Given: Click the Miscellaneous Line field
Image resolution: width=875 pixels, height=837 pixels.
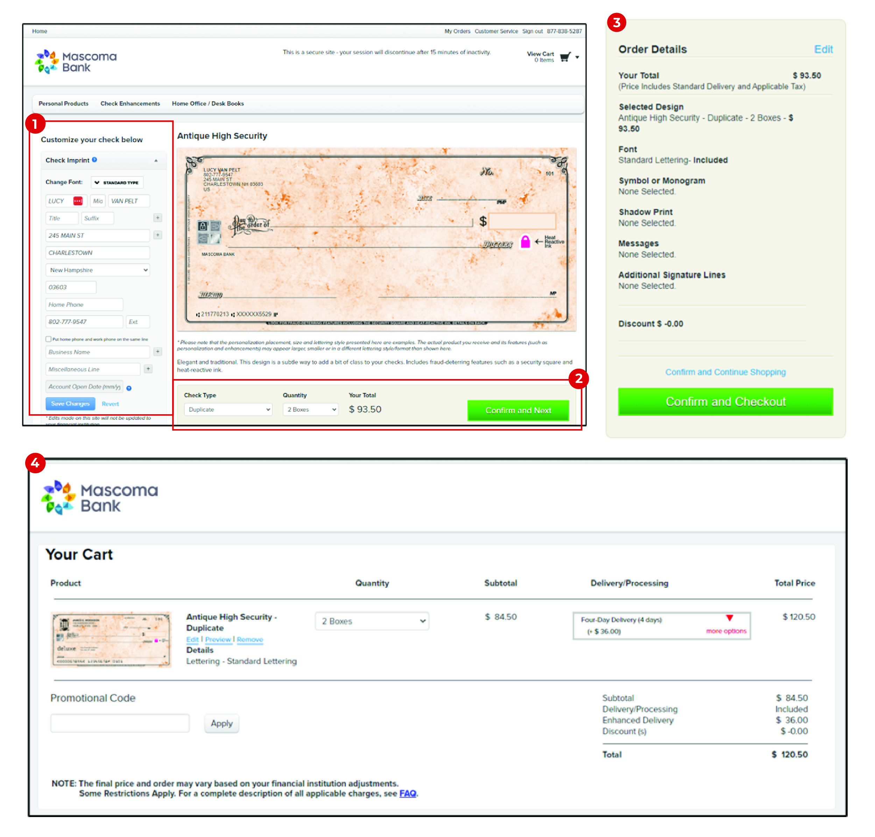Looking at the screenshot, I should [93, 369].
